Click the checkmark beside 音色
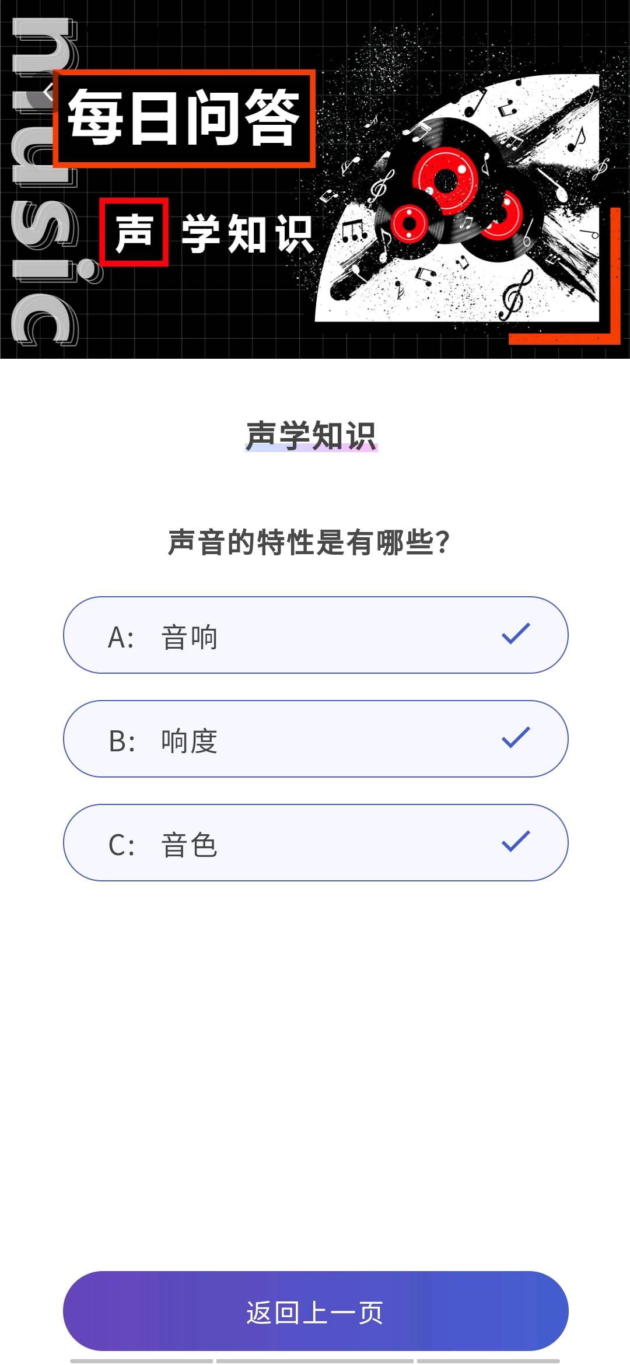Image resolution: width=630 pixels, height=1365 pixels. pyautogui.click(x=516, y=842)
